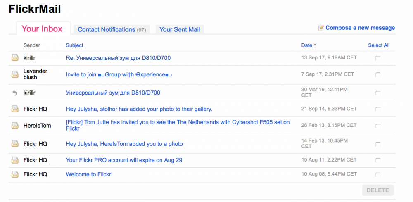Click envelope icon for stolhor gallery message

point(15,109)
